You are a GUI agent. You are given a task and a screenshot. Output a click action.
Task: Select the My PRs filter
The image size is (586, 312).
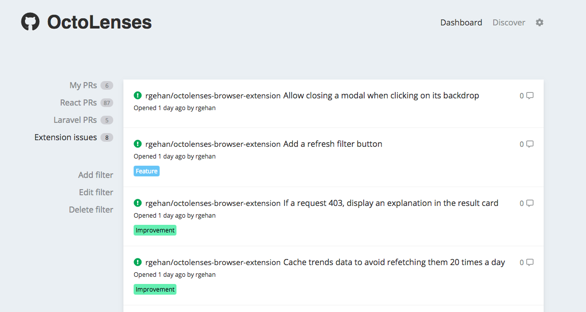pos(83,85)
